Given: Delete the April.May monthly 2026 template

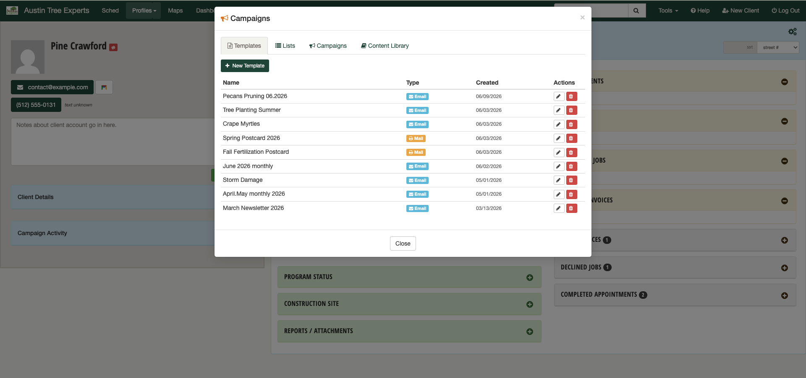Looking at the screenshot, I should click(571, 194).
